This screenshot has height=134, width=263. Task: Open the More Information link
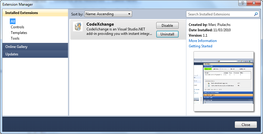[203, 41]
